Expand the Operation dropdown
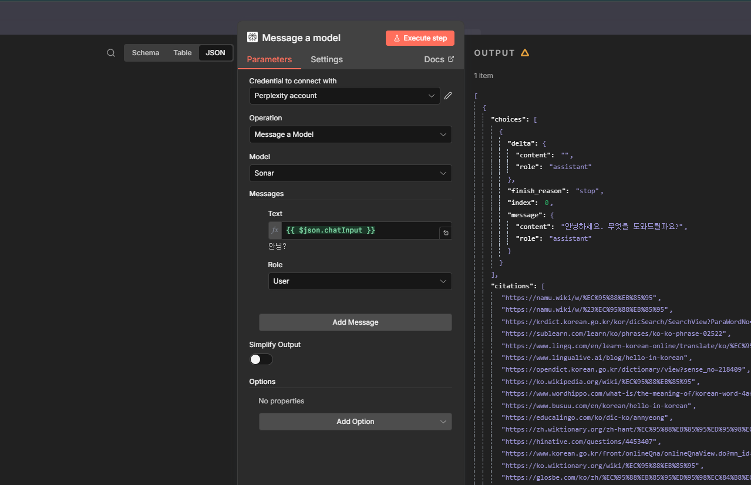 pyautogui.click(x=351, y=134)
